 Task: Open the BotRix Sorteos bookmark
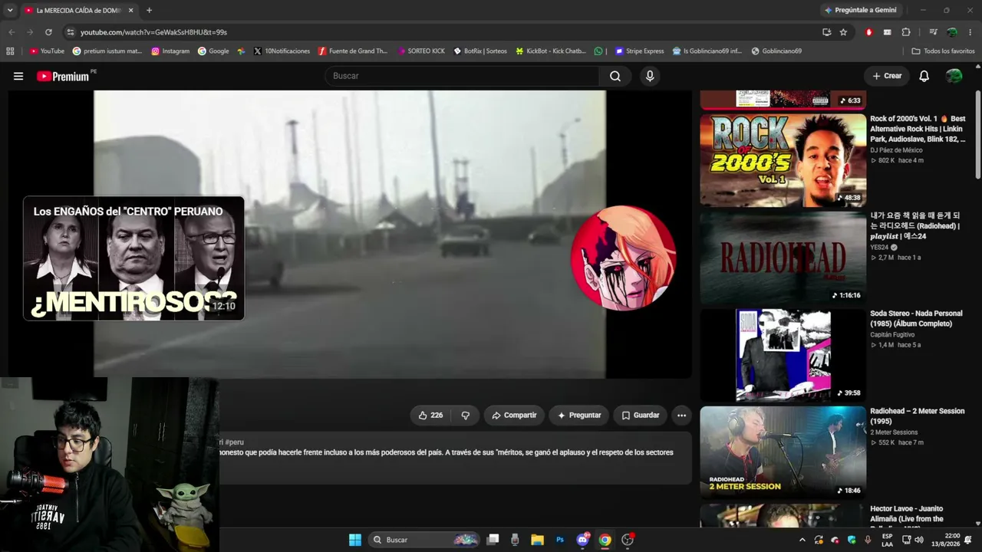(479, 51)
